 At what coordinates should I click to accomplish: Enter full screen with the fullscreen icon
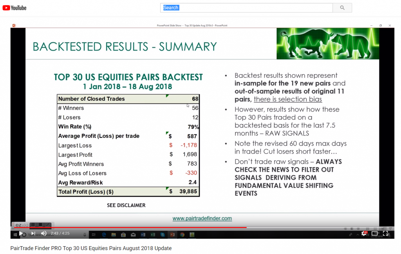[386, 234]
